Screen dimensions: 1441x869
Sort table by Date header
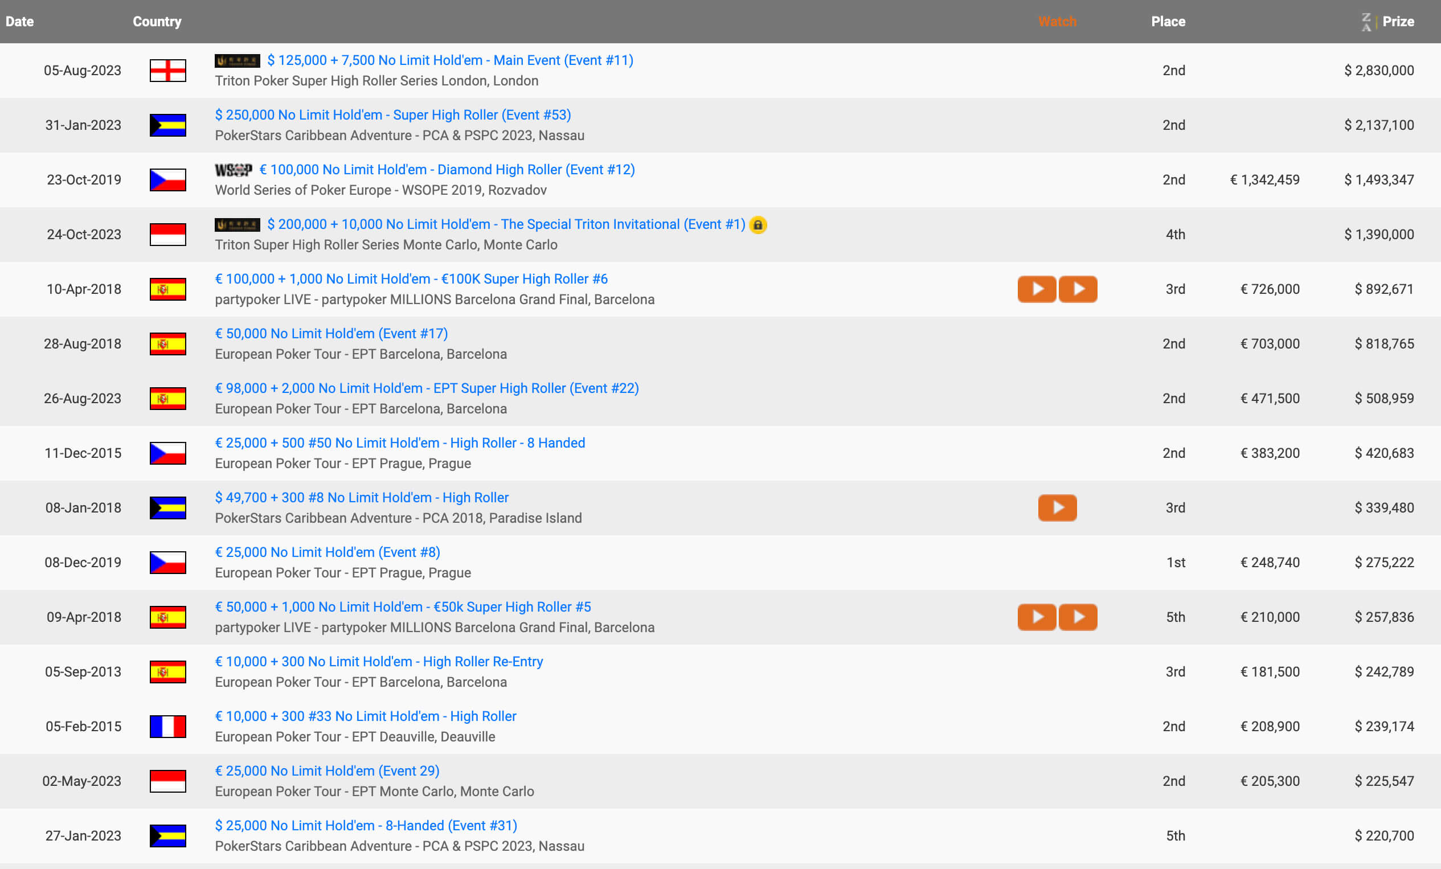point(20,22)
